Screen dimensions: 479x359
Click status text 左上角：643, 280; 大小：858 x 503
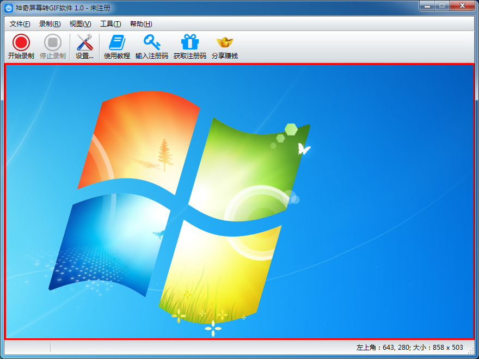pyautogui.click(x=410, y=348)
